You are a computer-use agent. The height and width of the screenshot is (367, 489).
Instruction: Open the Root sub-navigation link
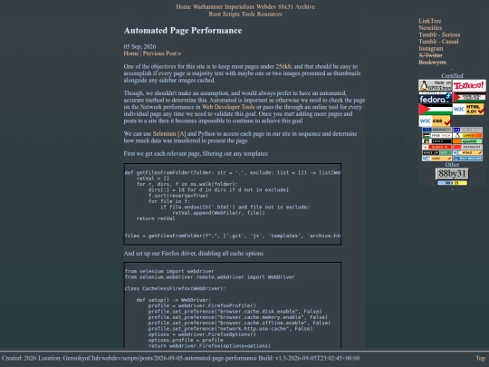[215, 14]
